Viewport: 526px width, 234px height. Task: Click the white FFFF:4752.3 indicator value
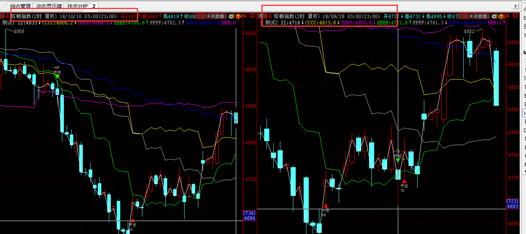(x=165, y=23)
